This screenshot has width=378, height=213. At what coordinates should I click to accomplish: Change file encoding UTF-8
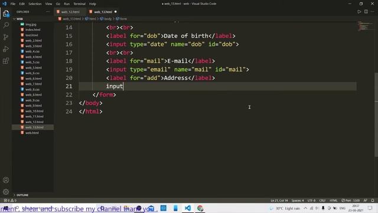click(x=311, y=201)
